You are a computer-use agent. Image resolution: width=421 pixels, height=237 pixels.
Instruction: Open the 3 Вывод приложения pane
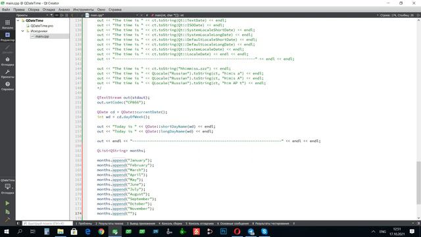tap(141, 223)
